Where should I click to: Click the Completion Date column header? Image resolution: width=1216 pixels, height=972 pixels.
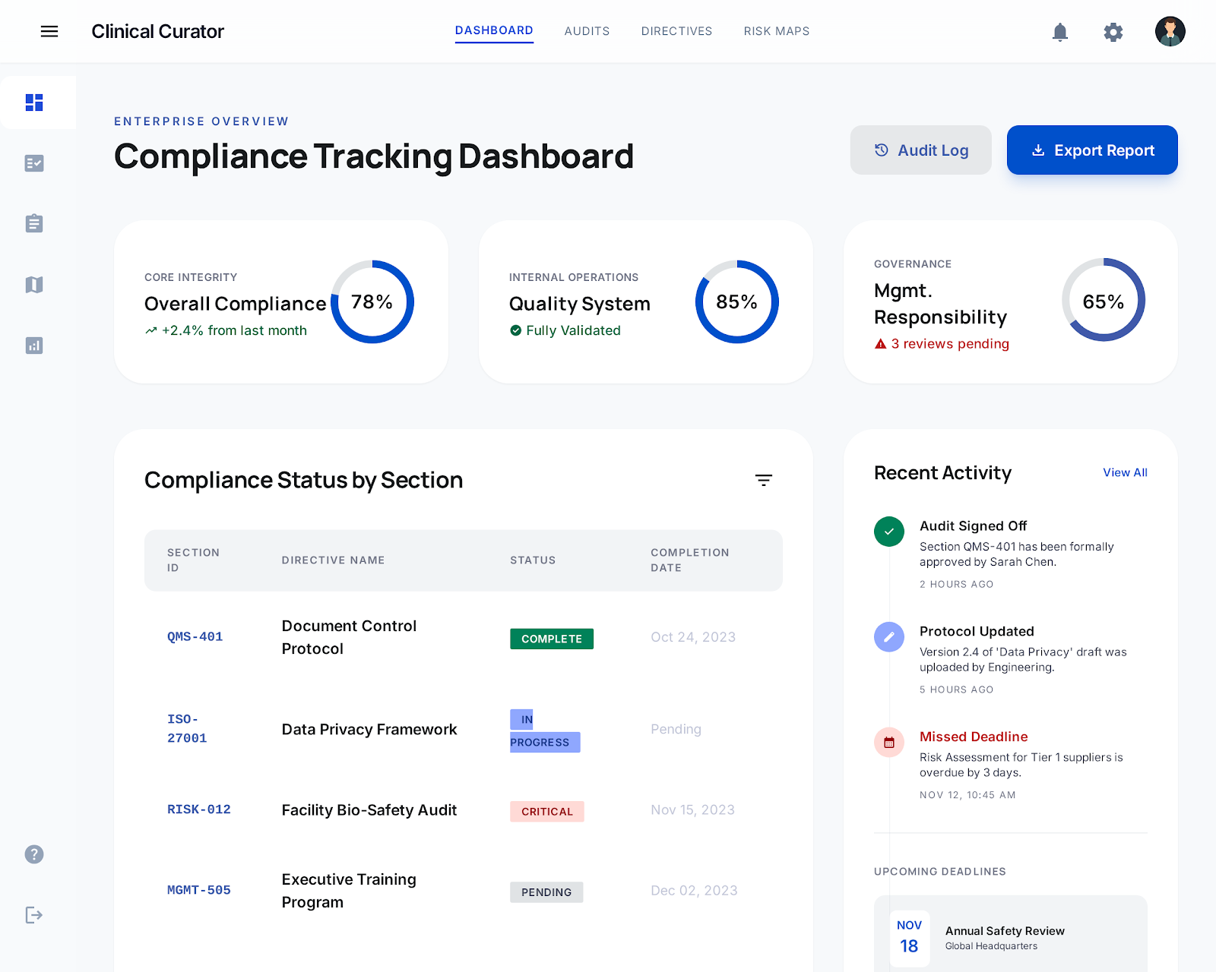pos(690,560)
